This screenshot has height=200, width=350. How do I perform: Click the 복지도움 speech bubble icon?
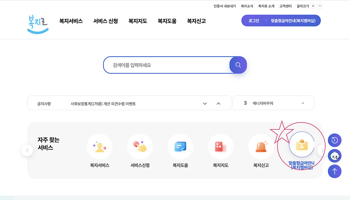pos(180,146)
